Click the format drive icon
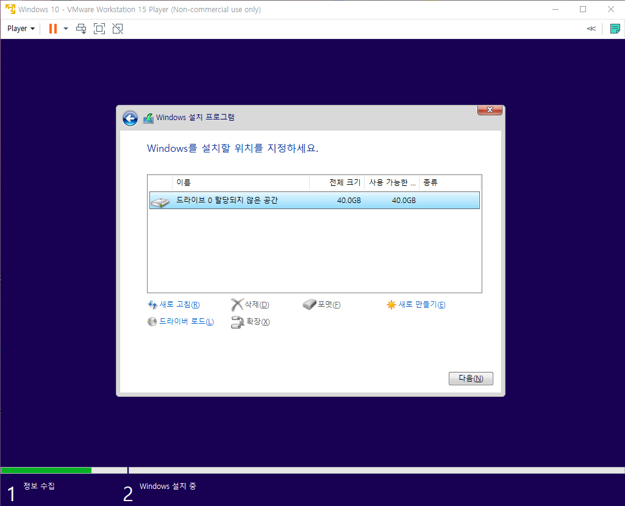Viewport: 625px width, 506px height. 309,305
